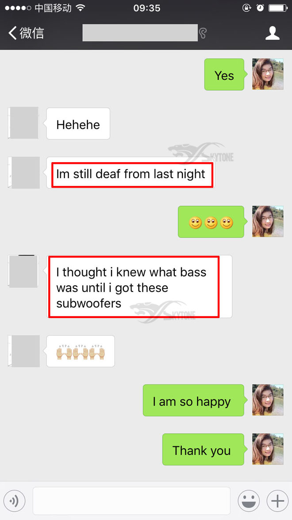This screenshot has width=292, height=520.
Task: Tap the voice message icon
Action: [14, 501]
